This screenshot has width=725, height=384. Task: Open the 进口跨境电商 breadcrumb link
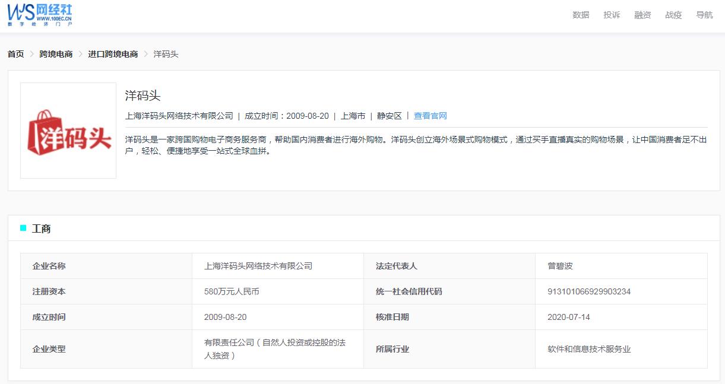click(x=113, y=53)
